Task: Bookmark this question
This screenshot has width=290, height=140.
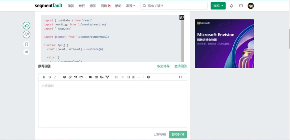Action: click(26, 44)
